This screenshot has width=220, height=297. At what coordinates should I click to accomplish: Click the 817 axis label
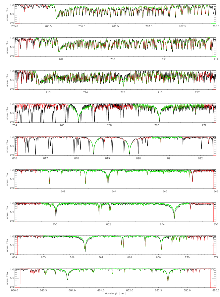pyautogui.click(x=45, y=158)
